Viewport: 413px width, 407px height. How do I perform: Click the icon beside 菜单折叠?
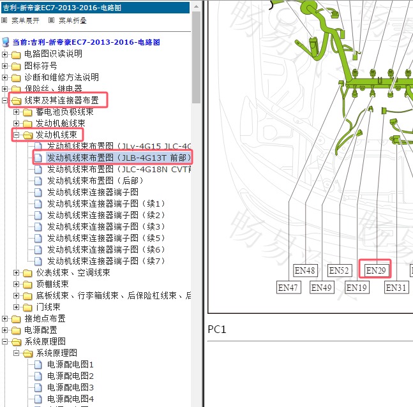pos(51,20)
